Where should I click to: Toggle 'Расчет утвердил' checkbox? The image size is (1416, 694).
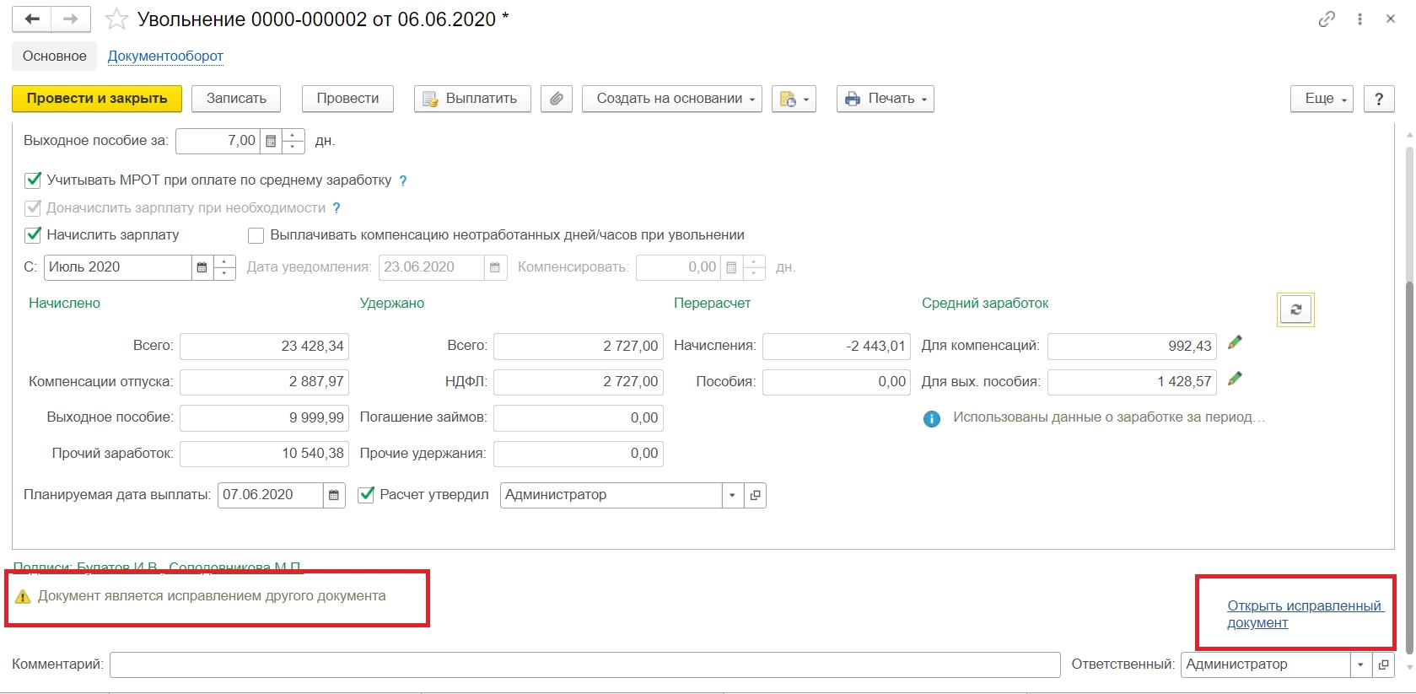(366, 495)
